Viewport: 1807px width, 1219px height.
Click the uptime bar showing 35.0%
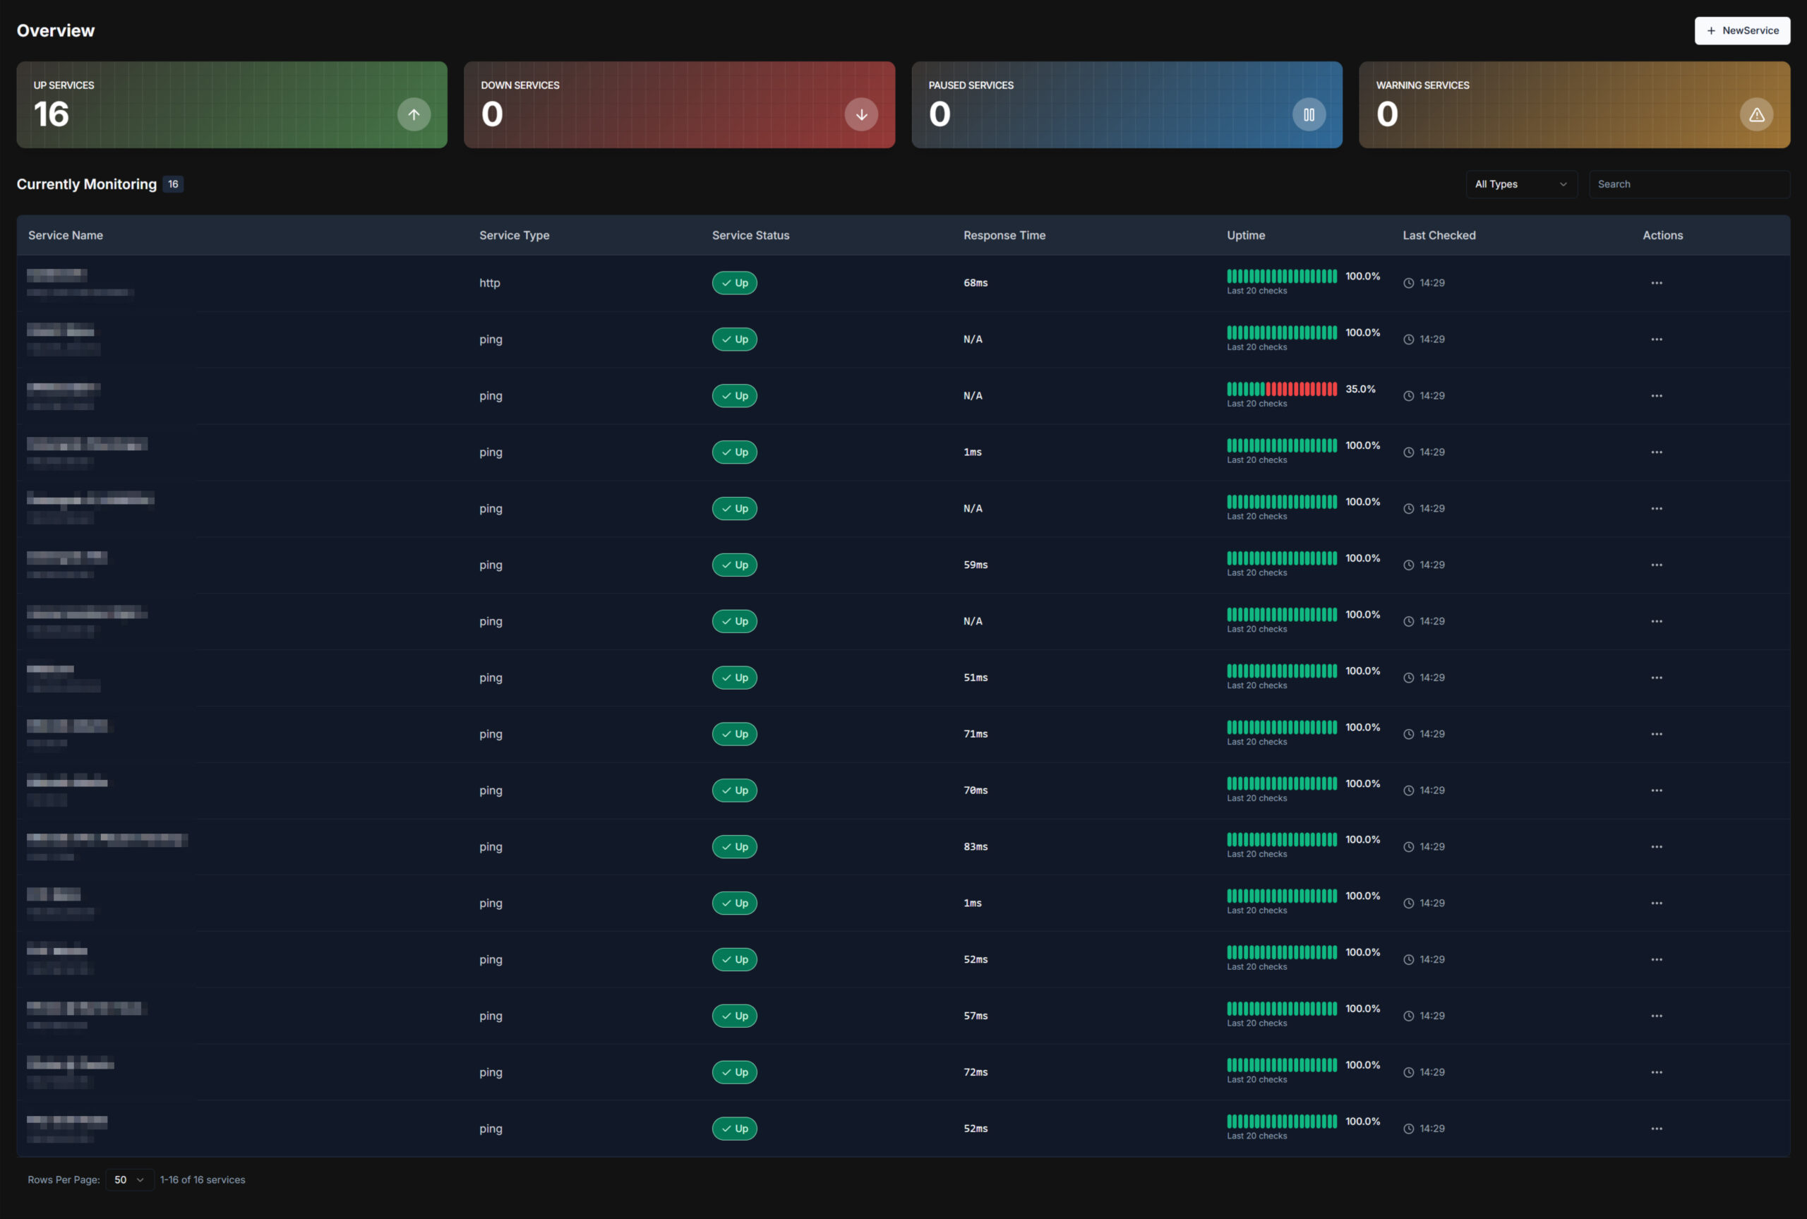pos(1282,389)
